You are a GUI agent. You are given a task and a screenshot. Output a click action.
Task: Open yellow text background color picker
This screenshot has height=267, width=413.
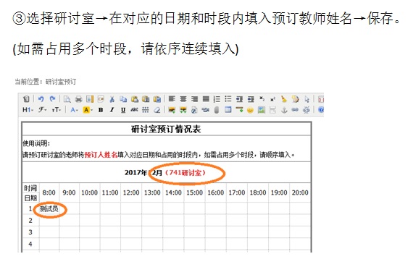(88, 110)
